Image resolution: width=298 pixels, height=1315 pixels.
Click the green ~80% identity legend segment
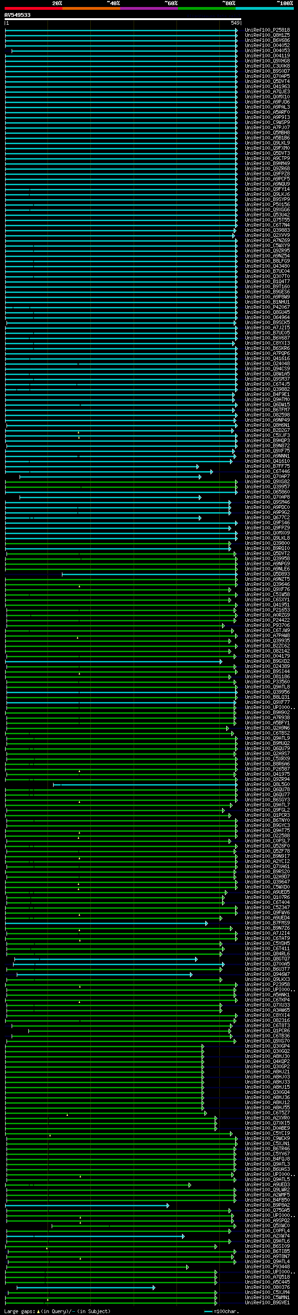tap(207, 8)
